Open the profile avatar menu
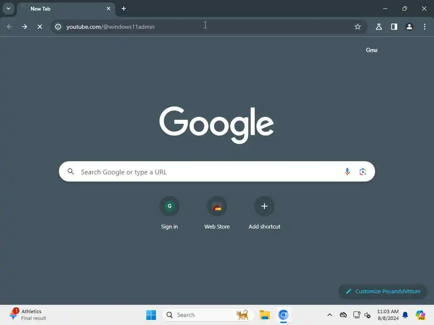The height and width of the screenshot is (325, 434). click(x=409, y=27)
